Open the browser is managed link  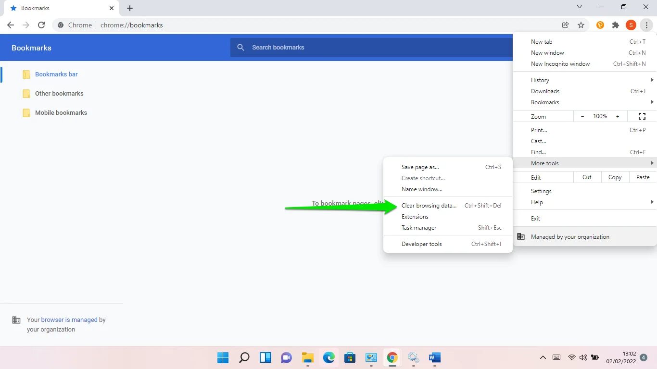(x=69, y=320)
